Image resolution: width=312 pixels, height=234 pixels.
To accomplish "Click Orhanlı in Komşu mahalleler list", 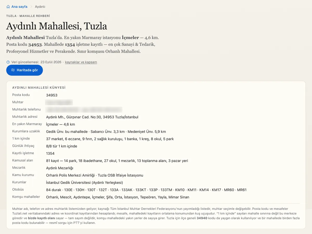I will (x=52, y=197).
